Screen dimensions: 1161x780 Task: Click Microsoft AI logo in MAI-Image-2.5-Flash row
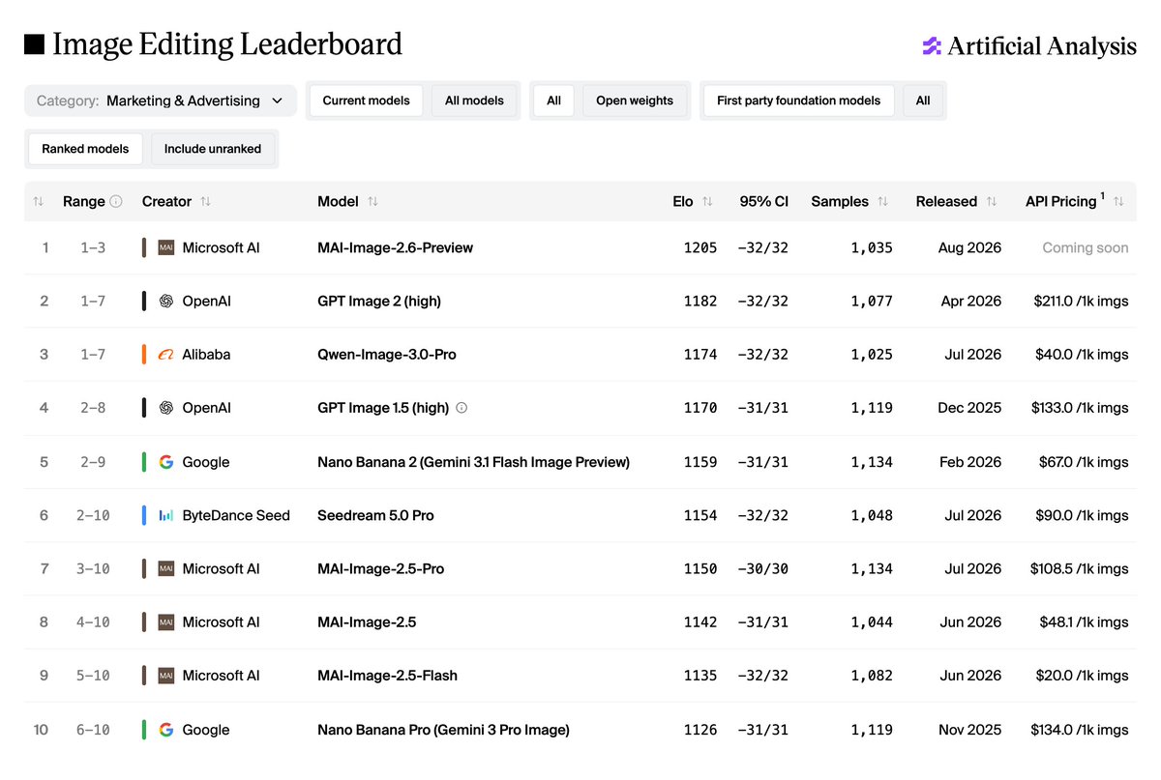[x=166, y=676]
